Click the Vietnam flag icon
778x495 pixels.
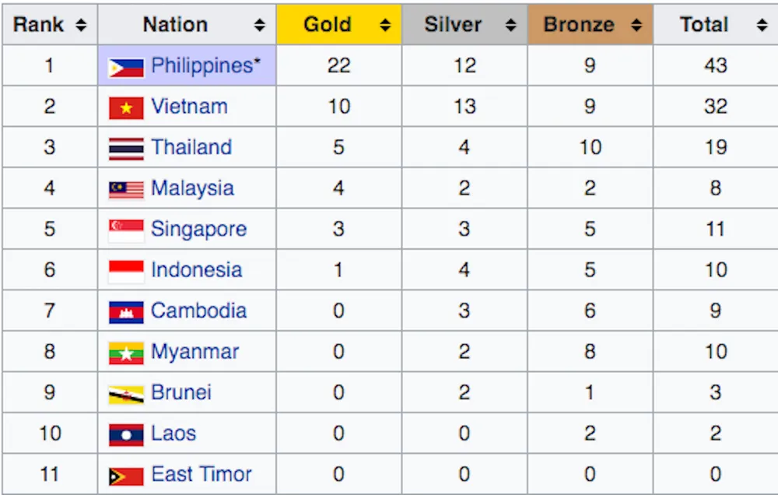point(126,108)
